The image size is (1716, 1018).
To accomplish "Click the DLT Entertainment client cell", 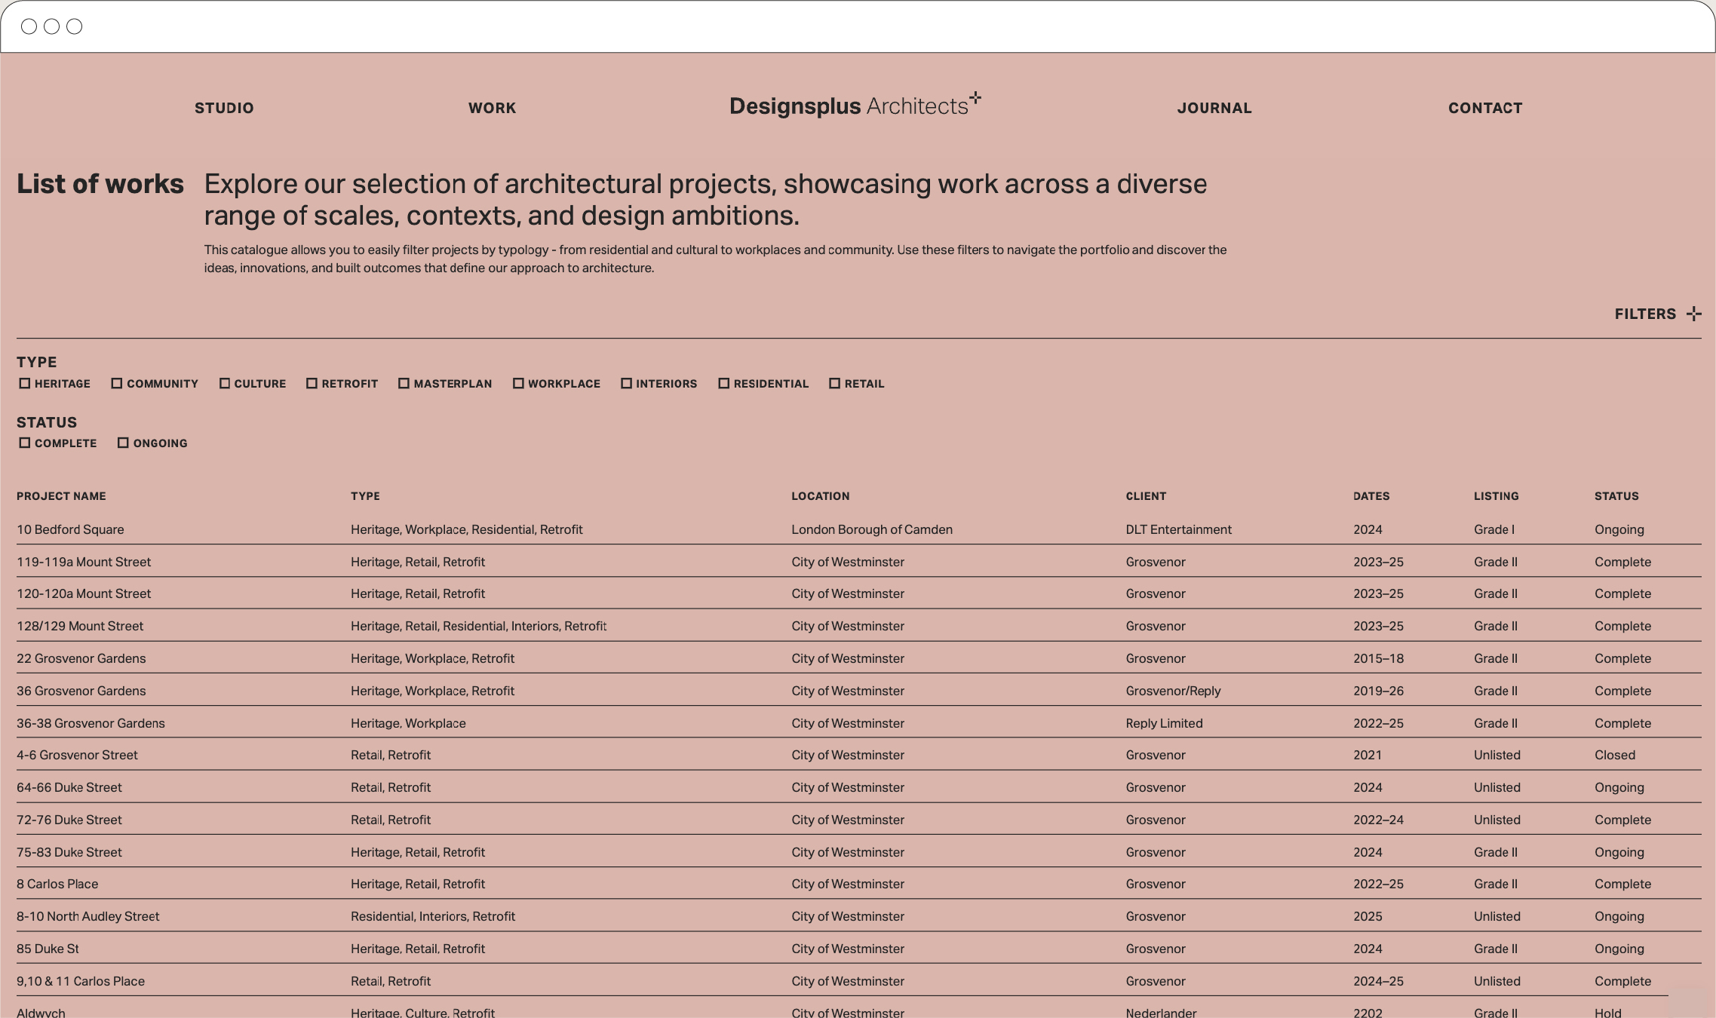I will 1178,529.
